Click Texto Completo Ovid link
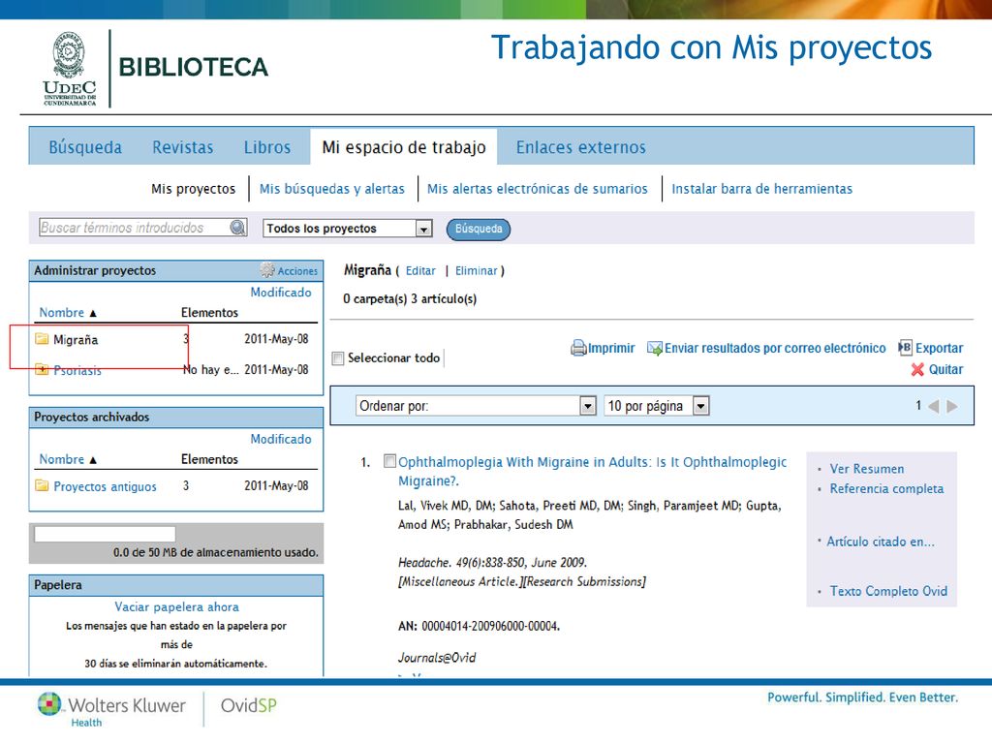This screenshot has height=744, width=992. [x=888, y=591]
